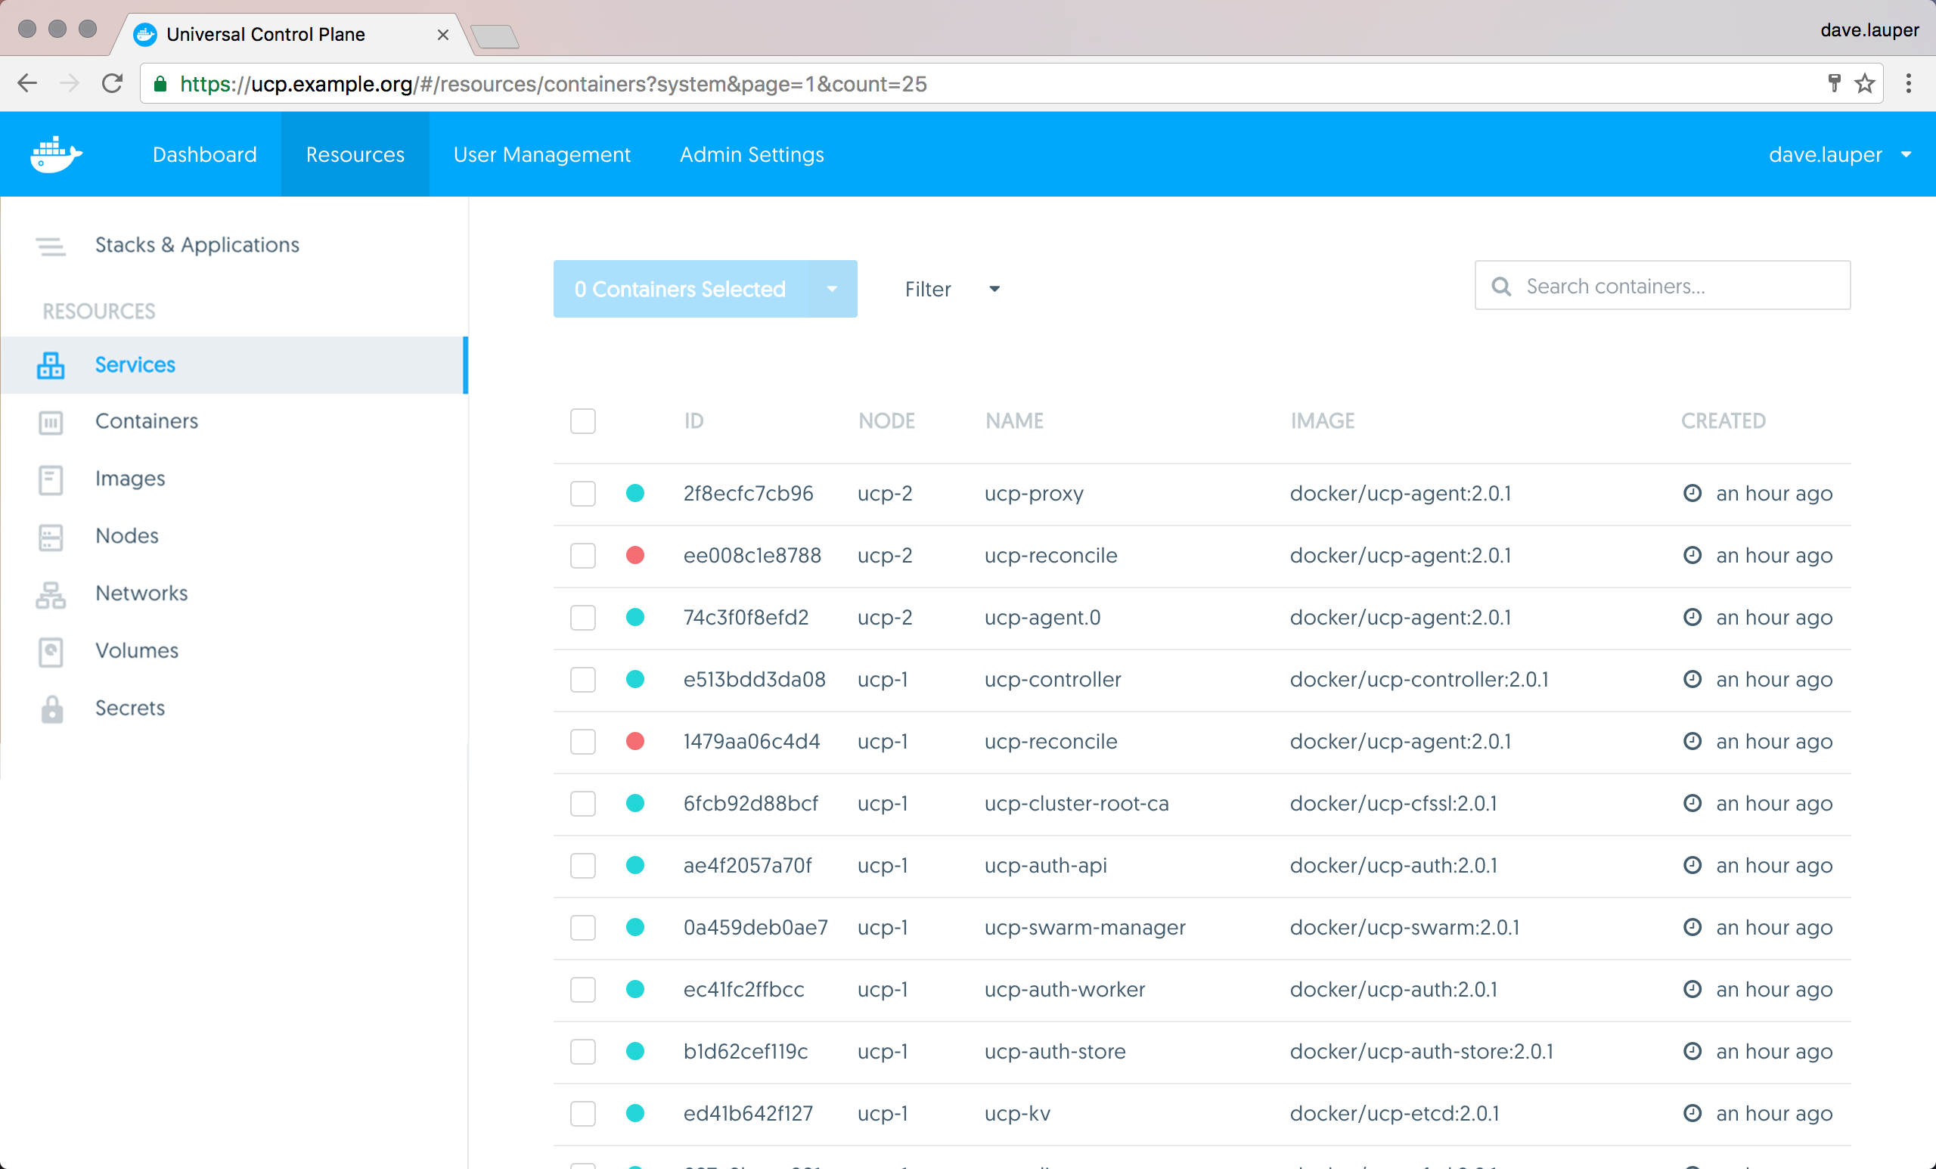Open the Admin Settings tab
Viewport: 1936px width, 1169px height.
(x=751, y=155)
